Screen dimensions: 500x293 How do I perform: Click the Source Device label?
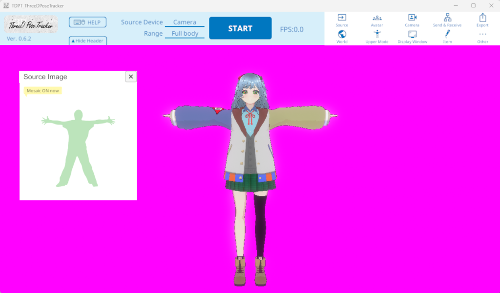click(142, 22)
